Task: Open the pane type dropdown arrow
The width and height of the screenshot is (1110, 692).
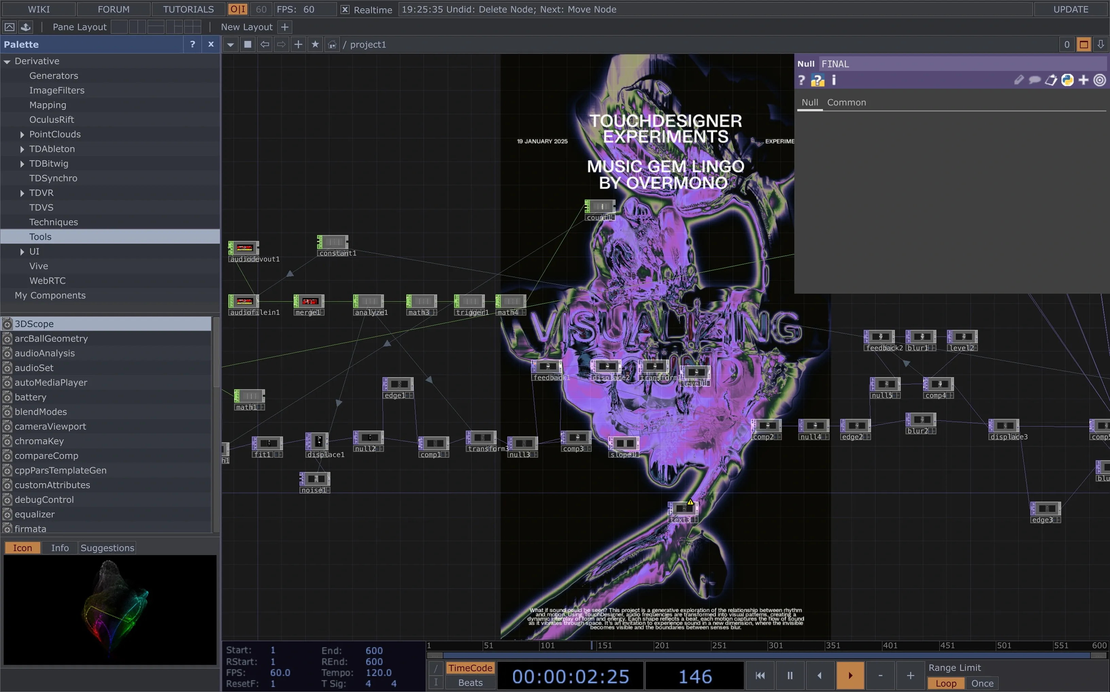Action: coord(231,45)
